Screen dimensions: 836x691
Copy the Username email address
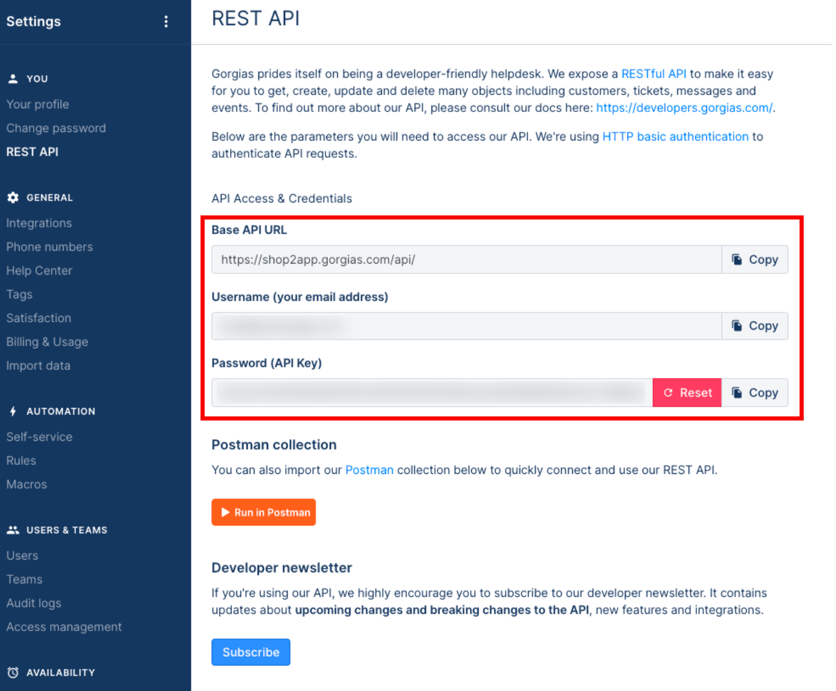coord(755,326)
